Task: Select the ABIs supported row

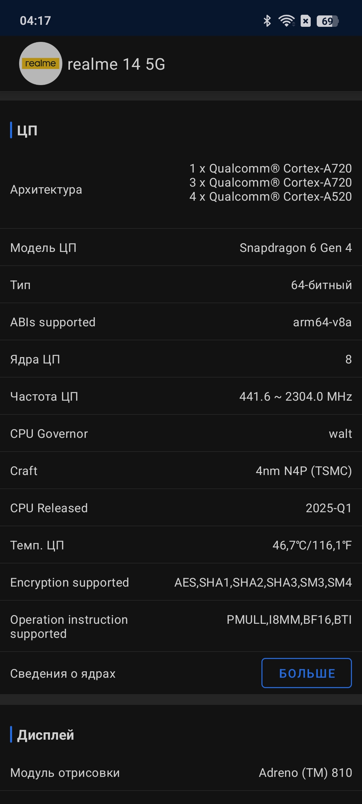Action: click(181, 322)
